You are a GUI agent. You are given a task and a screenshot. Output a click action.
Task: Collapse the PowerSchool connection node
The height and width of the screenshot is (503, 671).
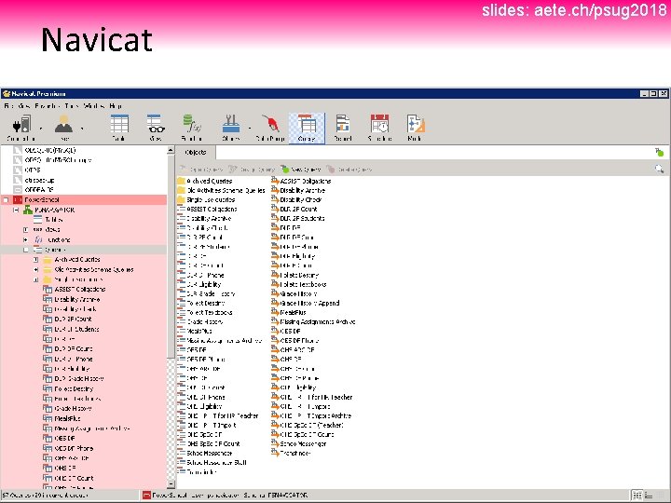click(6, 199)
